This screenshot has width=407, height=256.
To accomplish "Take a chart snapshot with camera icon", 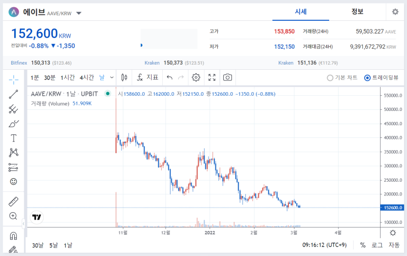I will [227, 77].
